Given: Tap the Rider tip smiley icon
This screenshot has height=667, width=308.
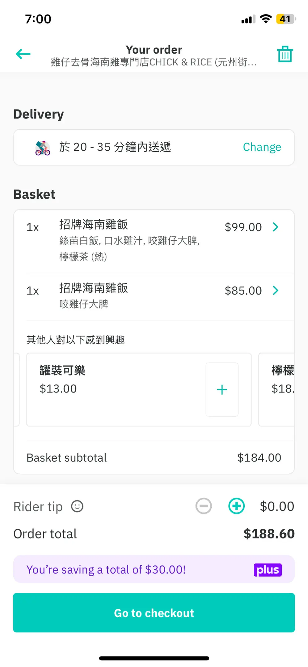Looking at the screenshot, I should tap(77, 506).
